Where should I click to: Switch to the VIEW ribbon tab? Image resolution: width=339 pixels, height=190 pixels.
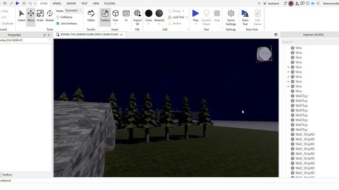95,4
